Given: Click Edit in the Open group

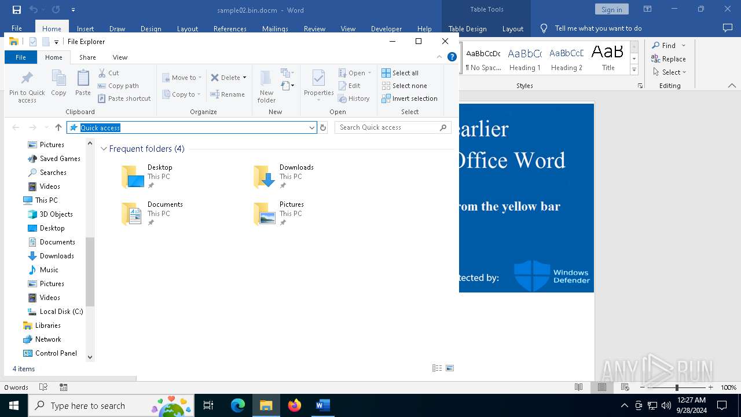Looking at the screenshot, I should (x=349, y=86).
